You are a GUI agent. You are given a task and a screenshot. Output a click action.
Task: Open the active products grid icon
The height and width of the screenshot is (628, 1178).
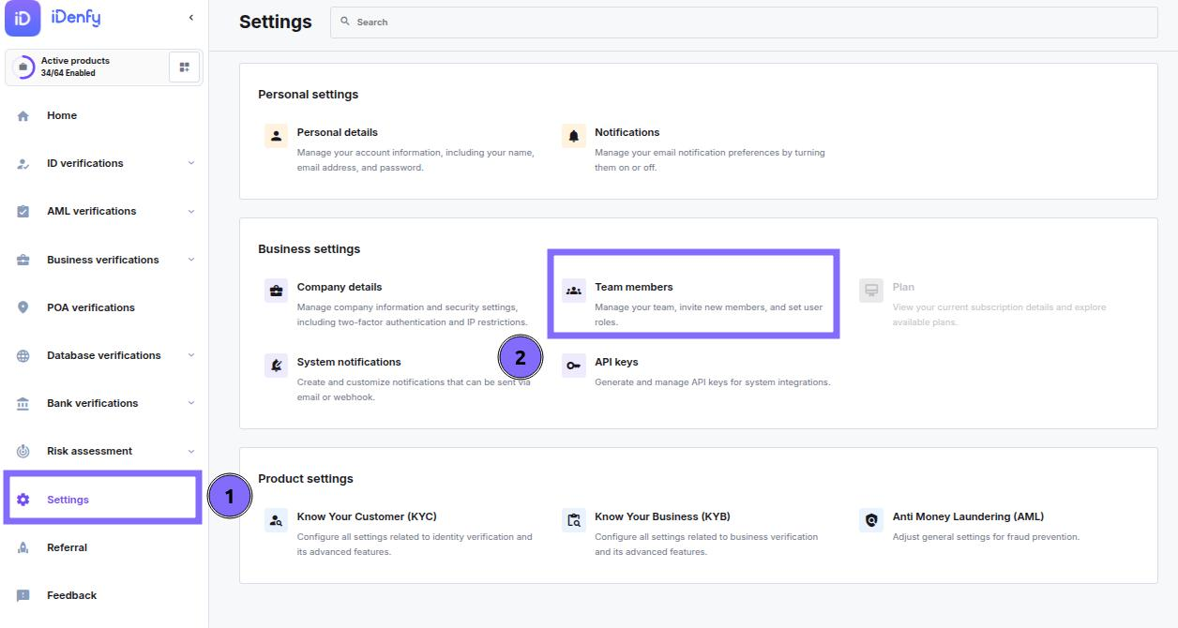[184, 67]
